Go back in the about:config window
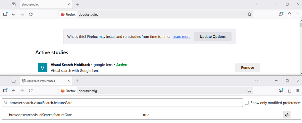The height and width of the screenshot is (123, 302). click(13, 91)
